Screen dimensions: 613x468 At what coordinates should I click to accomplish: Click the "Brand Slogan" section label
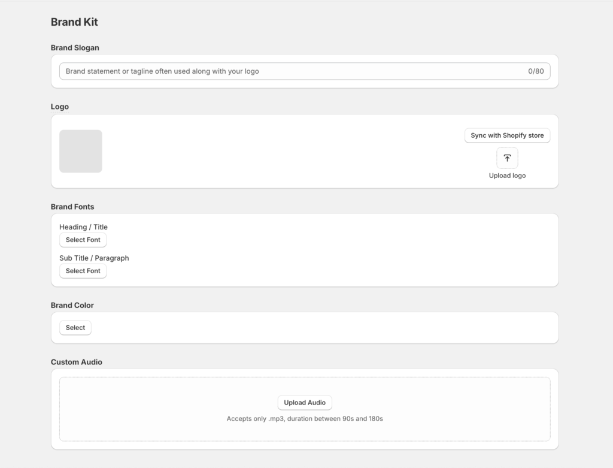point(75,48)
